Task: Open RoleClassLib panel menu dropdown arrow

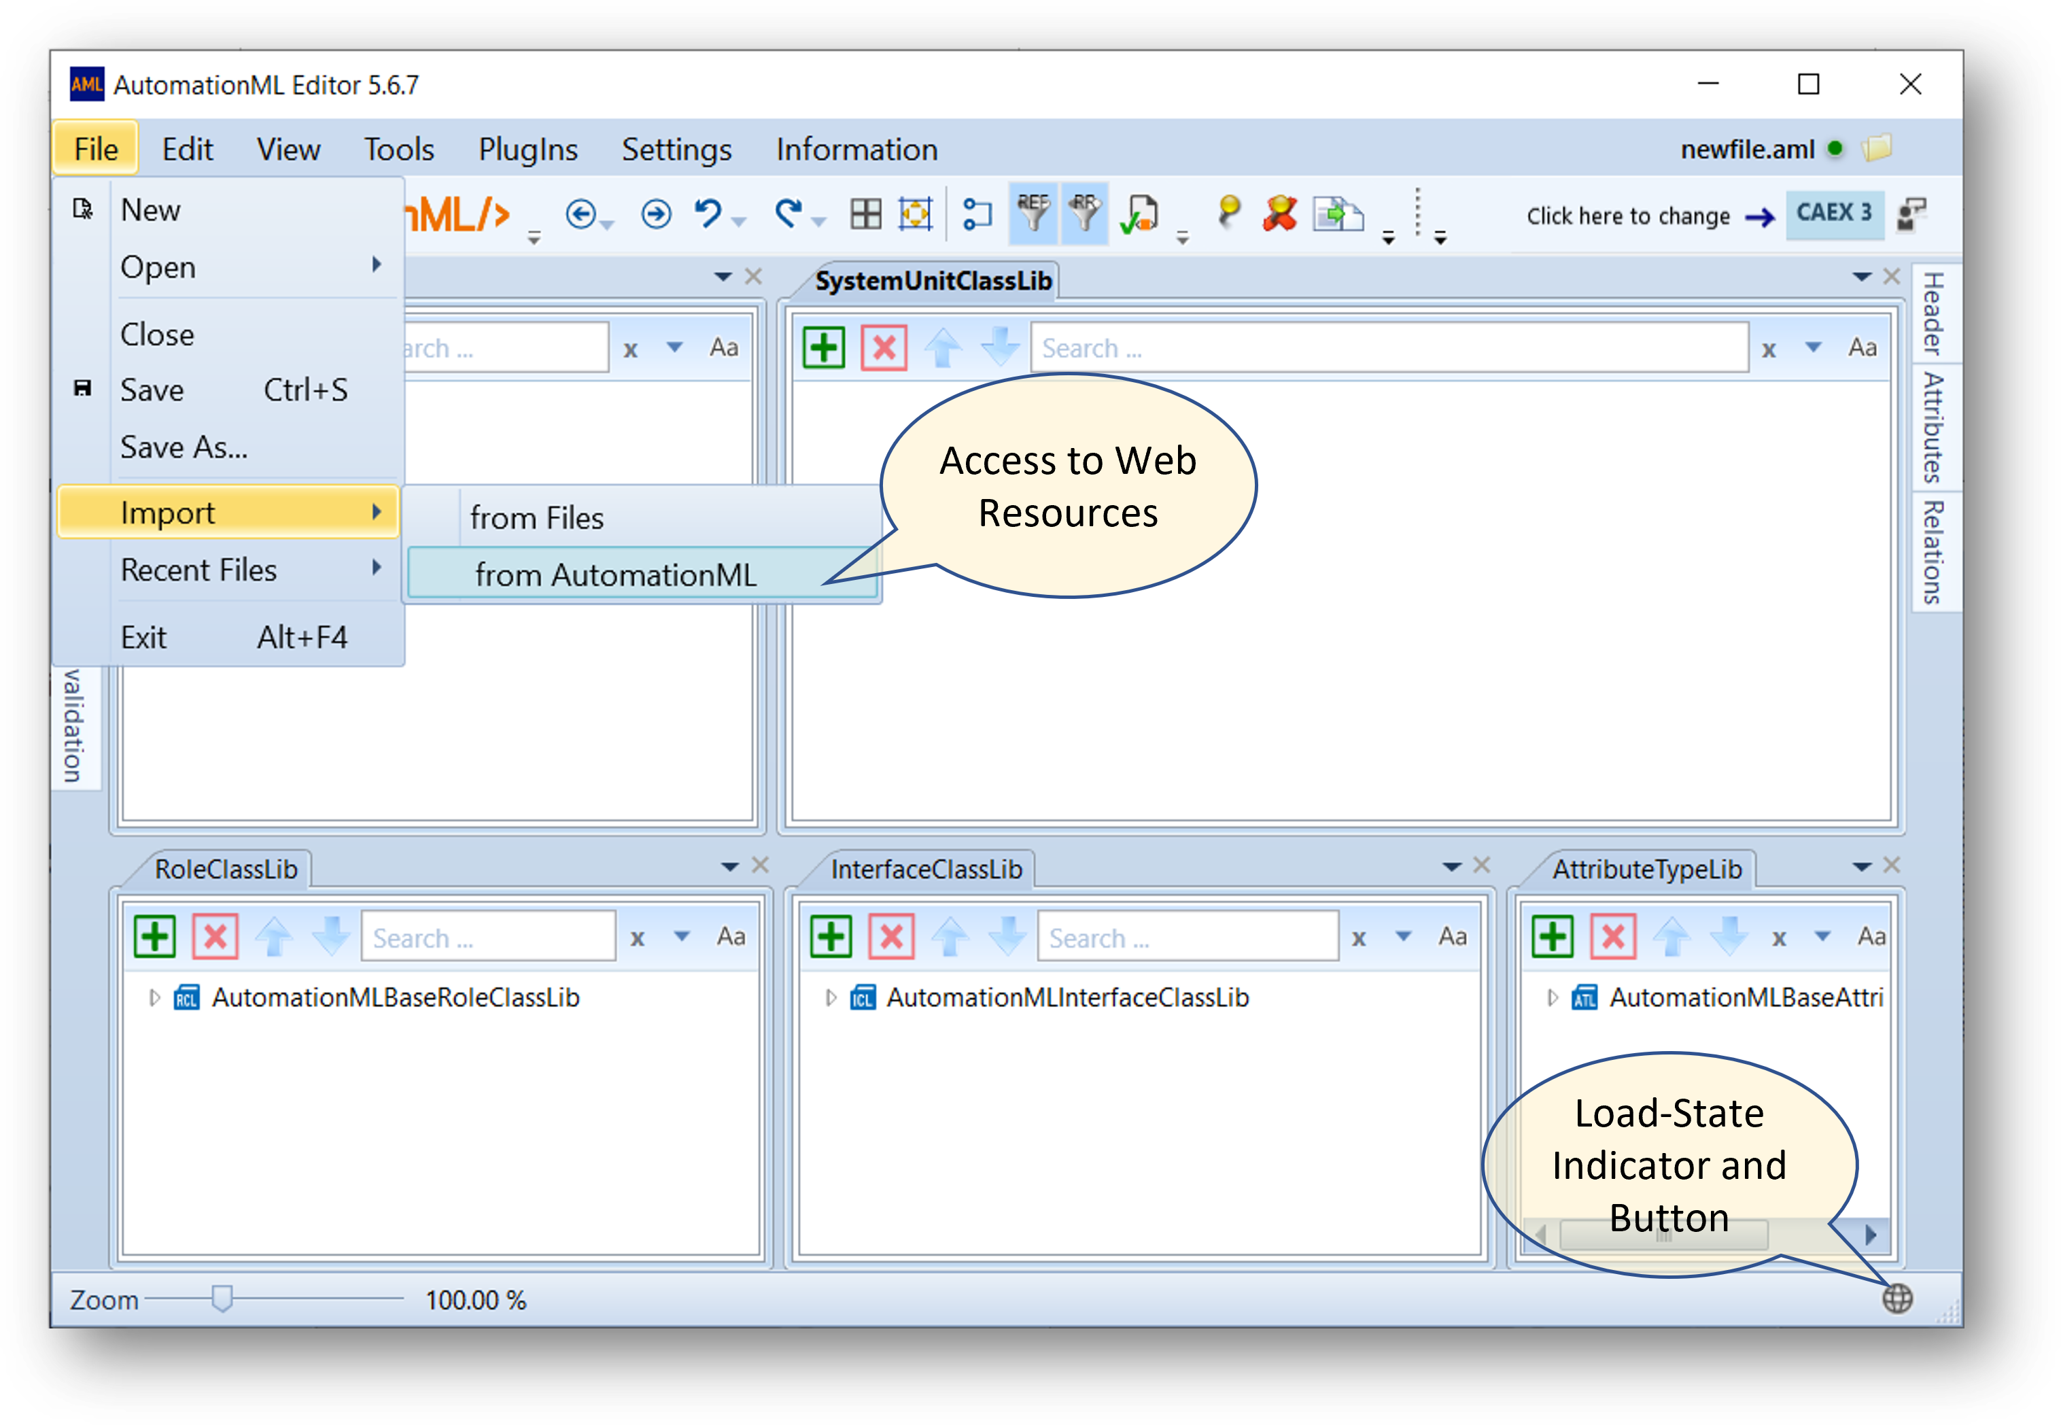Action: [x=730, y=867]
